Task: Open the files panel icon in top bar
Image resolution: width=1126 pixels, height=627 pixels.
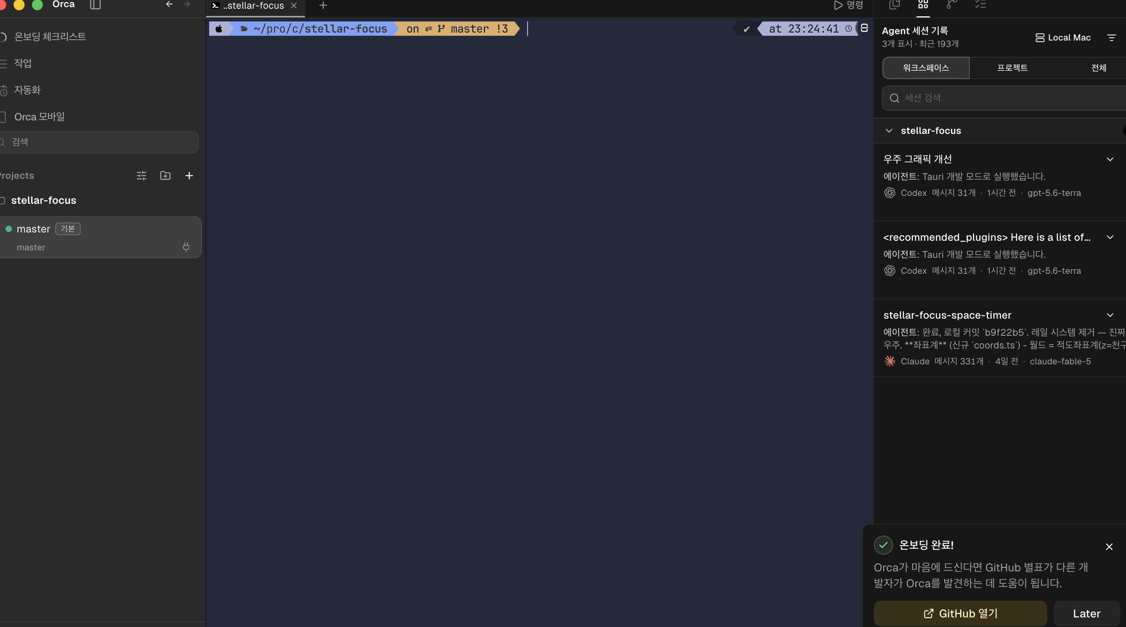Action: coord(894,5)
